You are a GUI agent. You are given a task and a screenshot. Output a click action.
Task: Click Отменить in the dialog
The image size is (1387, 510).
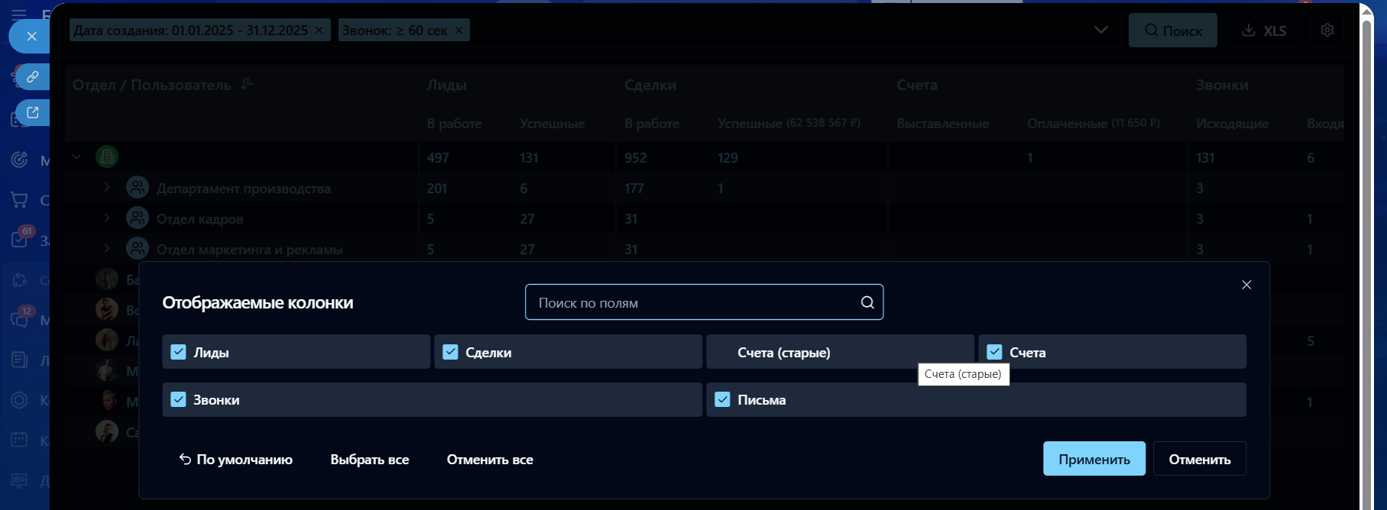coord(1200,459)
